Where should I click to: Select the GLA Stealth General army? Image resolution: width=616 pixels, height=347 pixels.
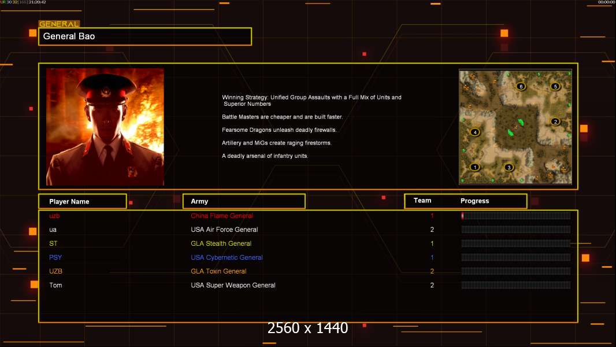[221, 243]
